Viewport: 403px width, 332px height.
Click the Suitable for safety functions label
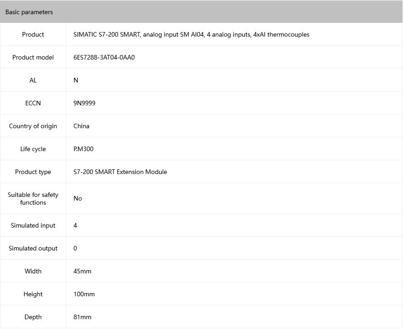click(33, 198)
